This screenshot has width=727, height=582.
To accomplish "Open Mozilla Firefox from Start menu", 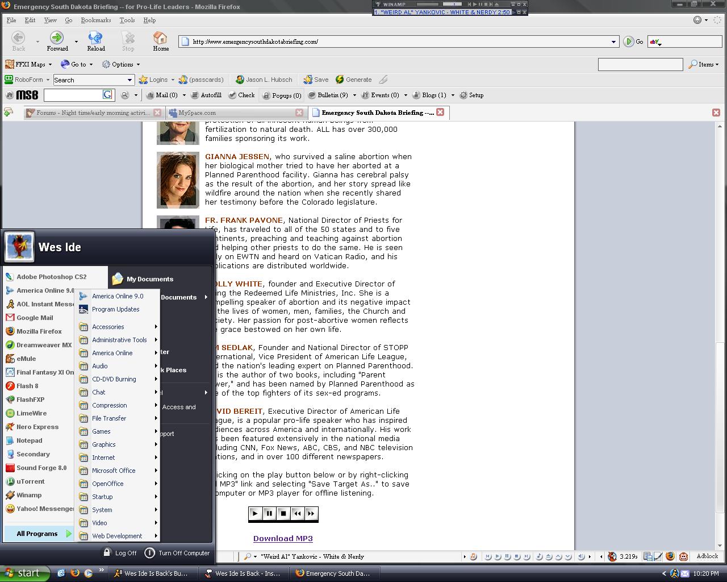I will click(39, 331).
